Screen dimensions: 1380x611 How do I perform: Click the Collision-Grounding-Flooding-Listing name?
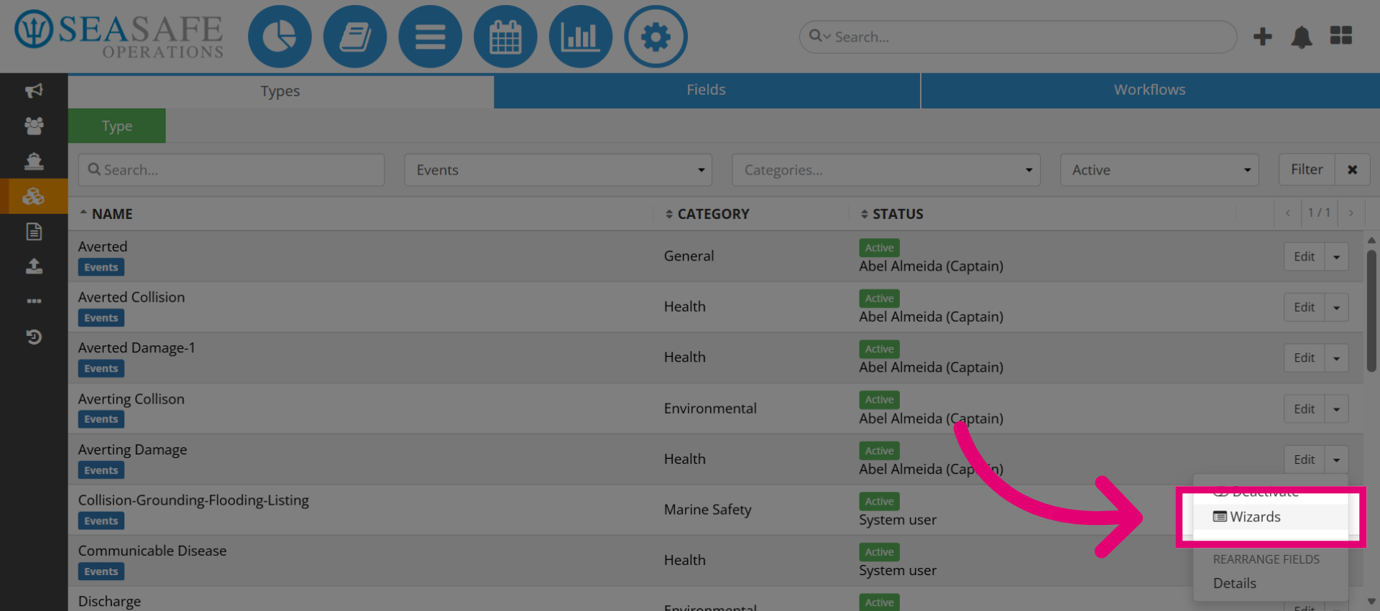click(x=193, y=500)
